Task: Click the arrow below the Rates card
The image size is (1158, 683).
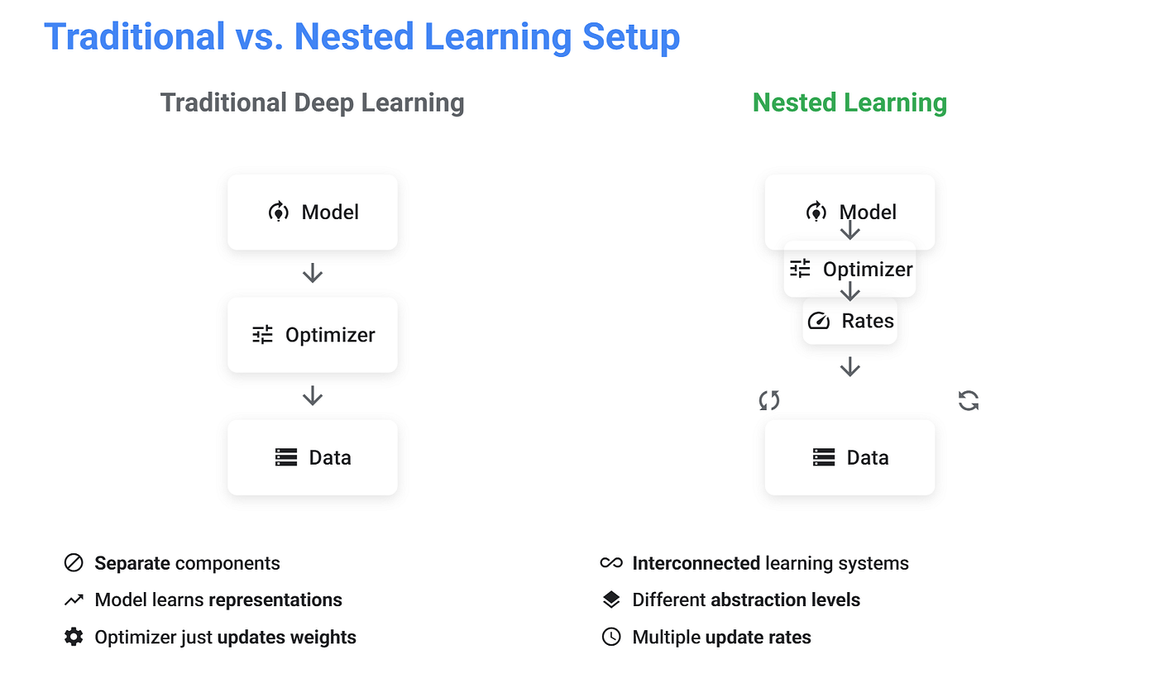Action: tap(850, 367)
